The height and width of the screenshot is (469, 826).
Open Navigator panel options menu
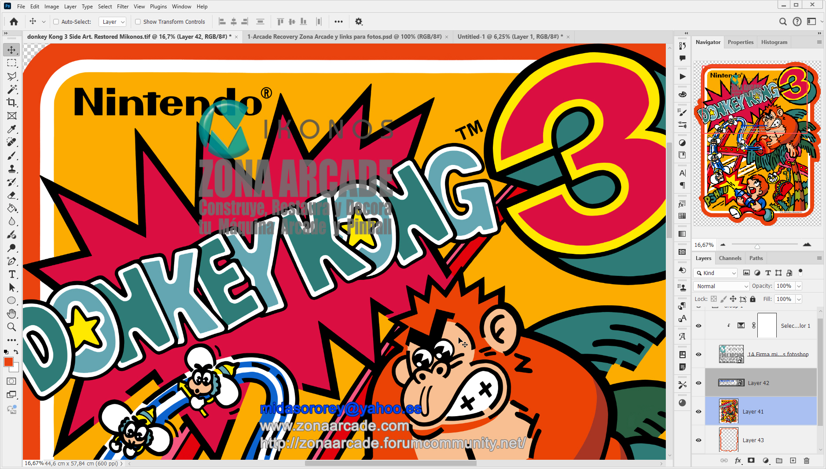pos(819,42)
